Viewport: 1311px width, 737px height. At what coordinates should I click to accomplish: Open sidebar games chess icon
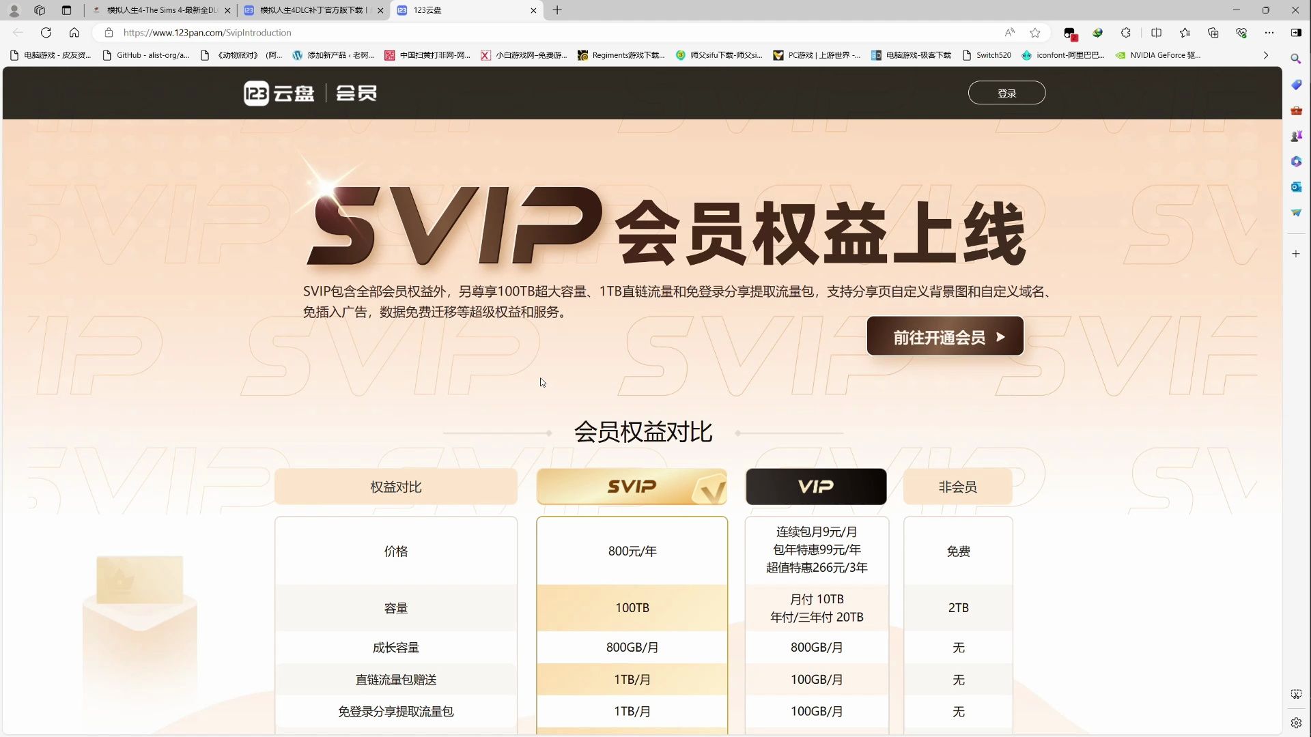(1296, 136)
